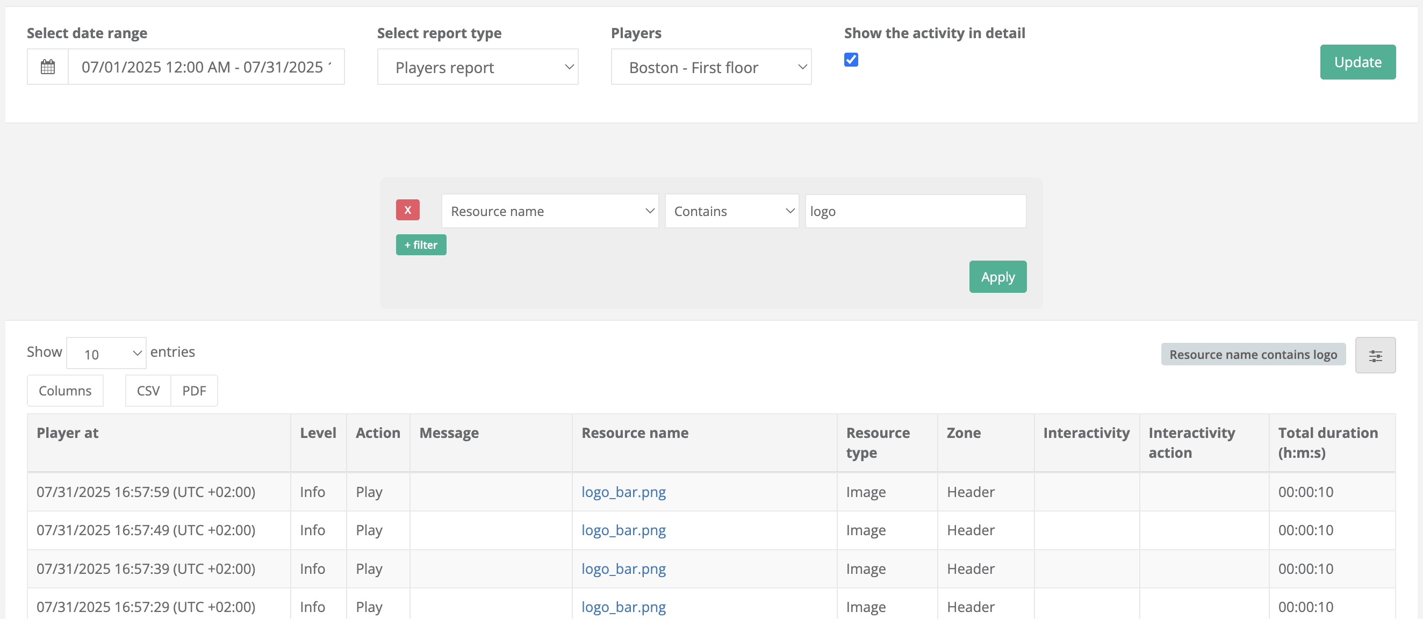Open the first logo_bar.png link
This screenshot has height=619, width=1423.
coord(623,492)
